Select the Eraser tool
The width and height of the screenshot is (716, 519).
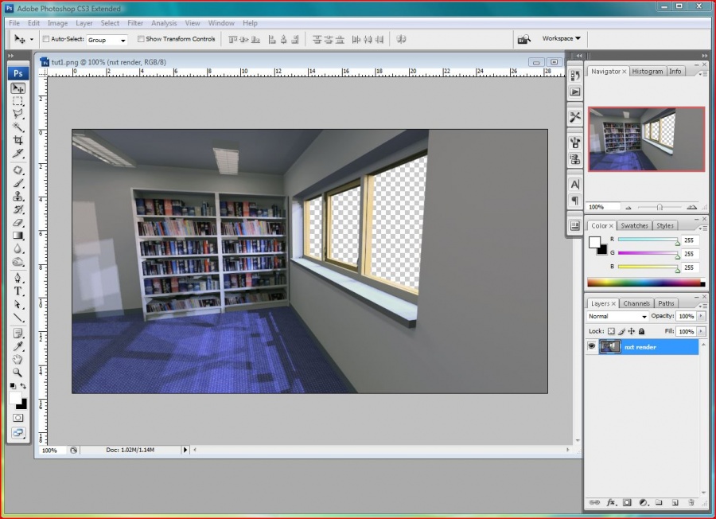click(18, 223)
